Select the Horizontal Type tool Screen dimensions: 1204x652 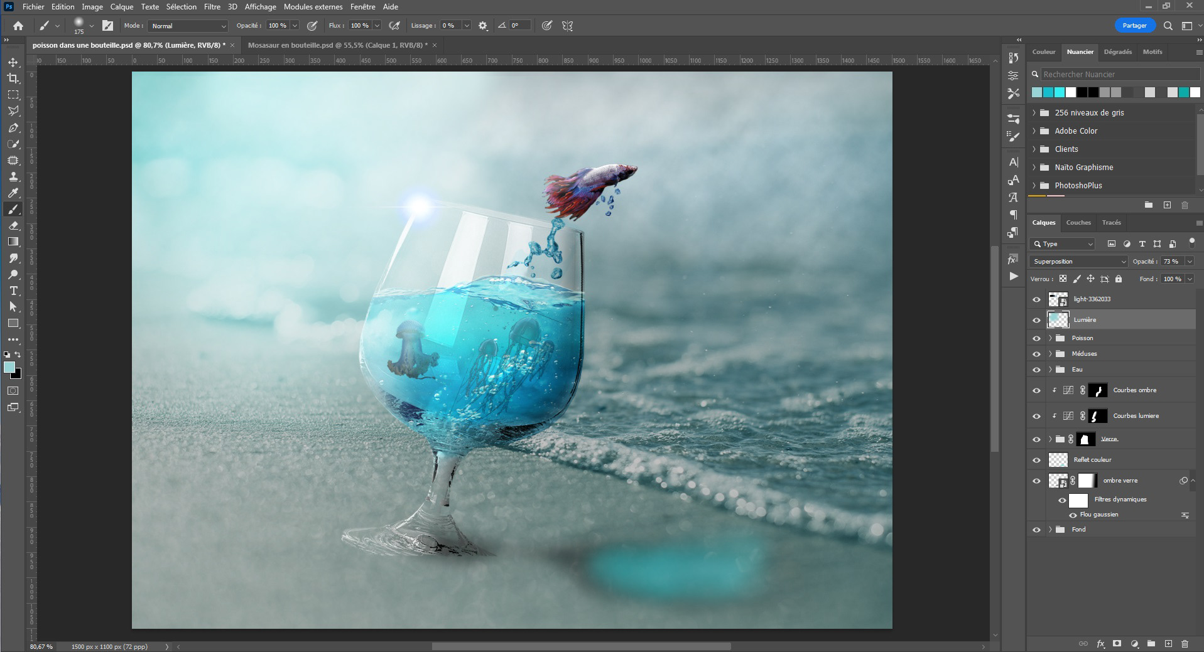click(x=13, y=291)
